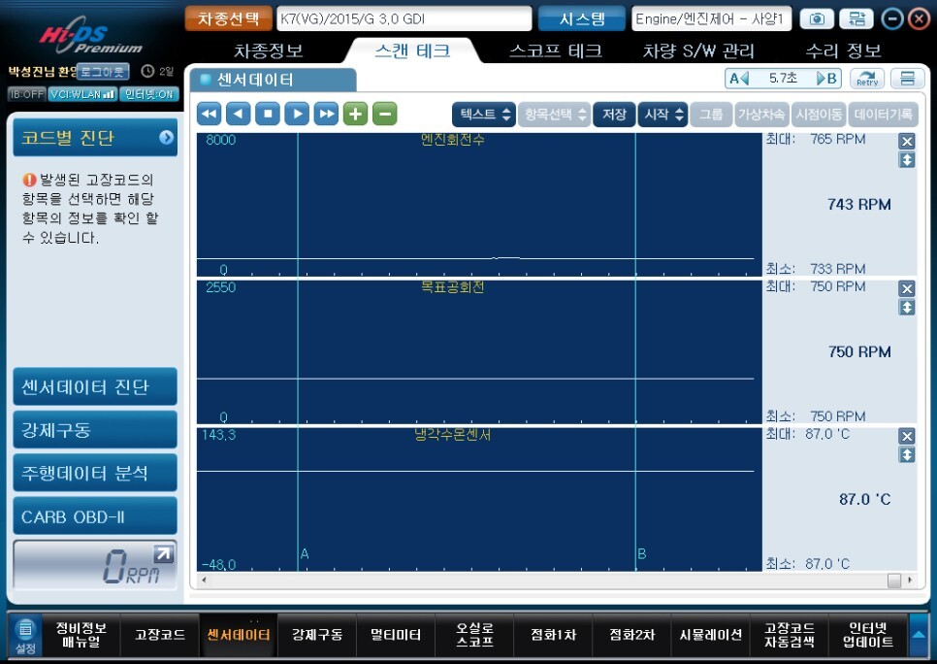The height and width of the screenshot is (664, 937).
Task: Play the recorded sensor data
Action: coord(297,114)
